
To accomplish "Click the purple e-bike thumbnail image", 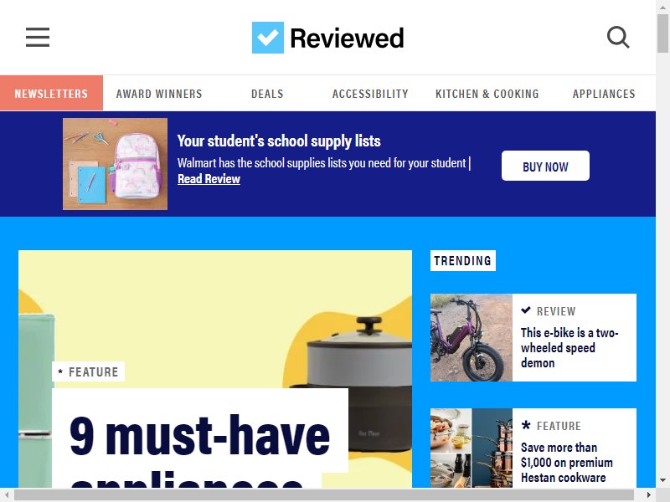I will point(472,337).
